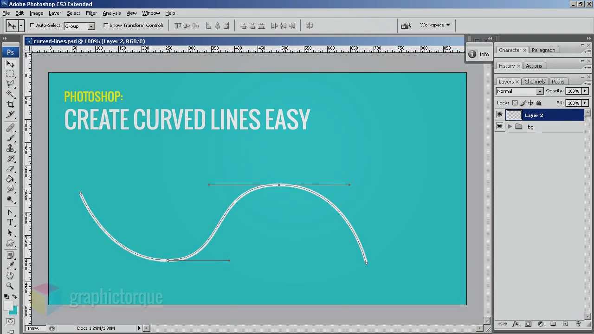
Task: Select the Move tool in toolbox
Action: click(10, 64)
